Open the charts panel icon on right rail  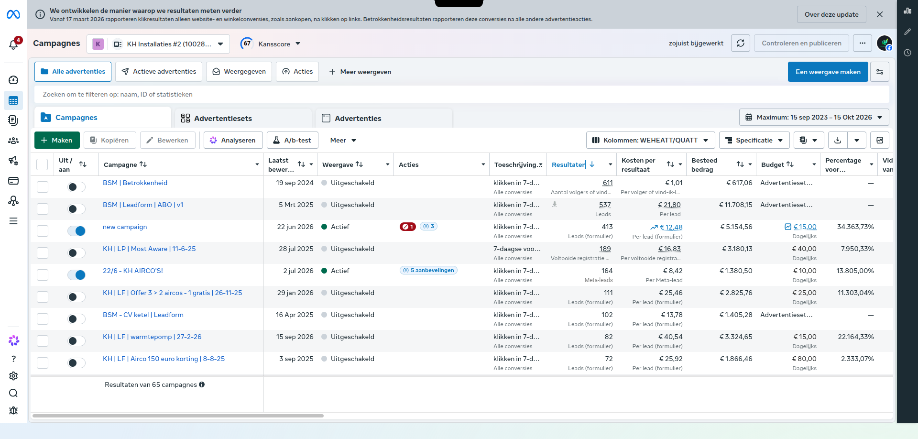pos(907,11)
